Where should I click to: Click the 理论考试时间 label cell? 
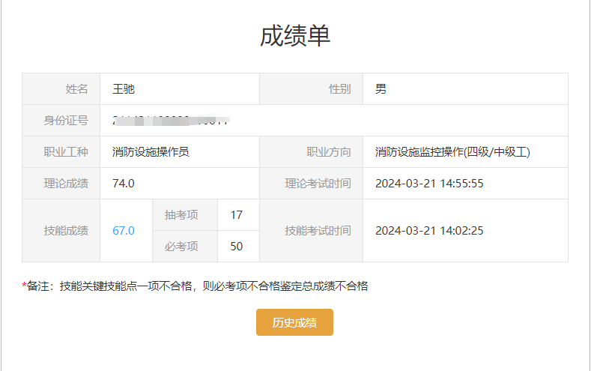[318, 184]
